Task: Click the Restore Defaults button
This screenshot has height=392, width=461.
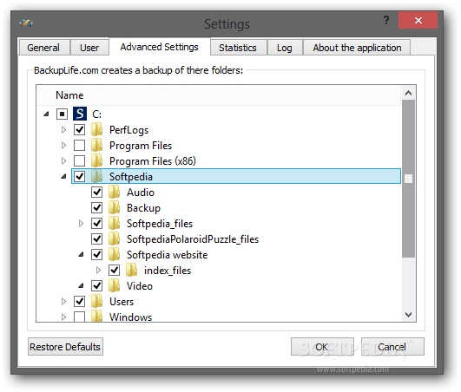Action: [x=65, y=347]
